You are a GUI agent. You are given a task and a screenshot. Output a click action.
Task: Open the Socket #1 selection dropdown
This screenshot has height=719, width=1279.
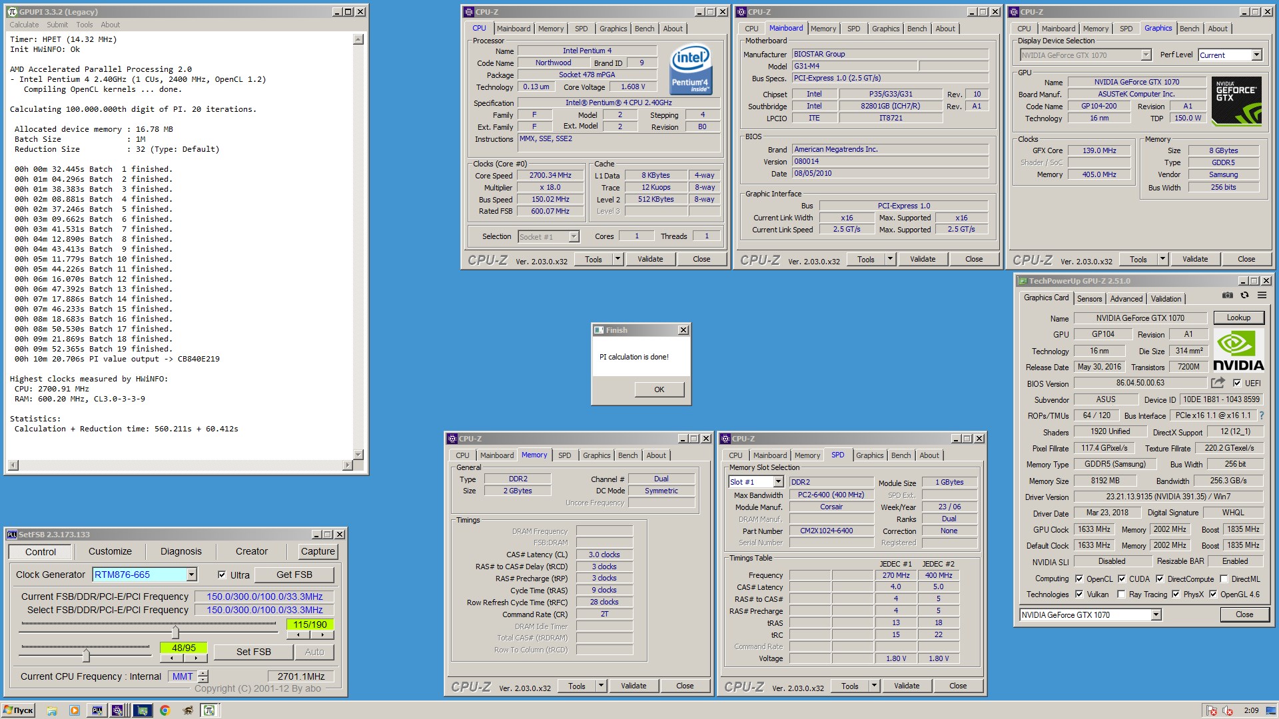[x=574, y=237]
